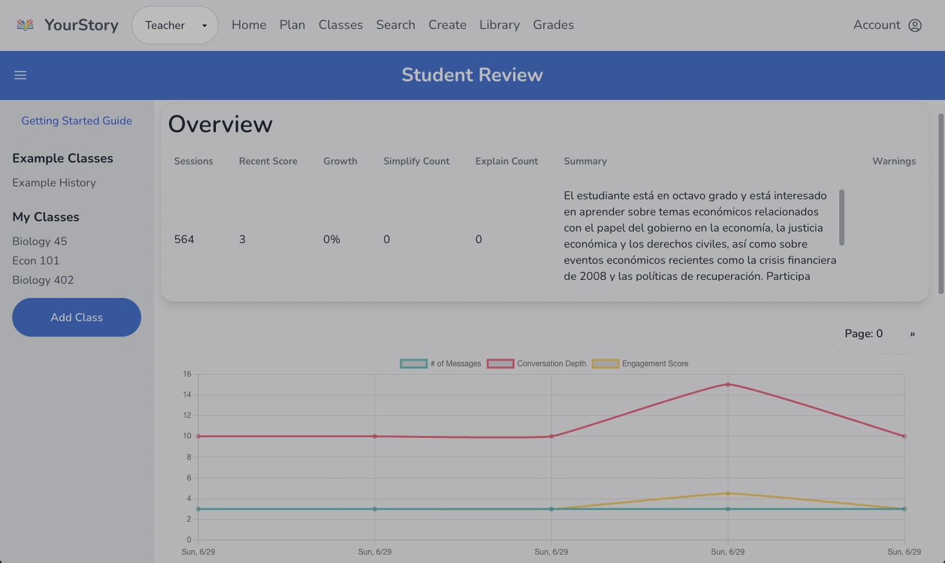This screenshot has width=945, height=563.
Task: Go to next page with » icon
Action: click(912, 333)
